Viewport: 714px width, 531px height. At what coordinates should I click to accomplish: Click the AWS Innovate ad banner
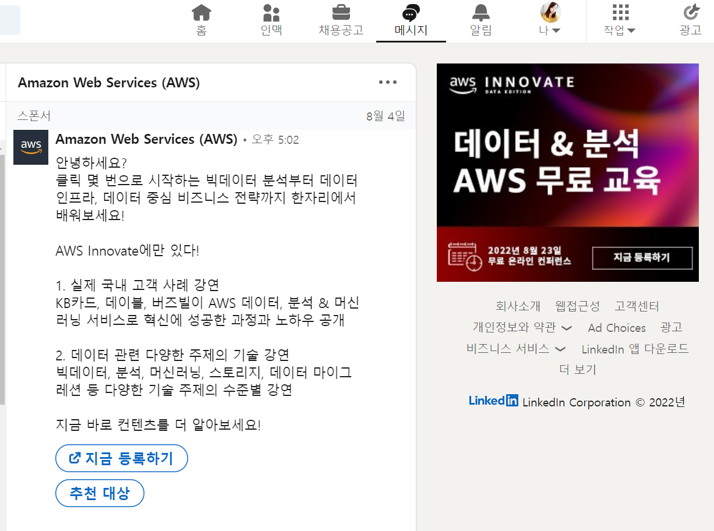[567, 172]
